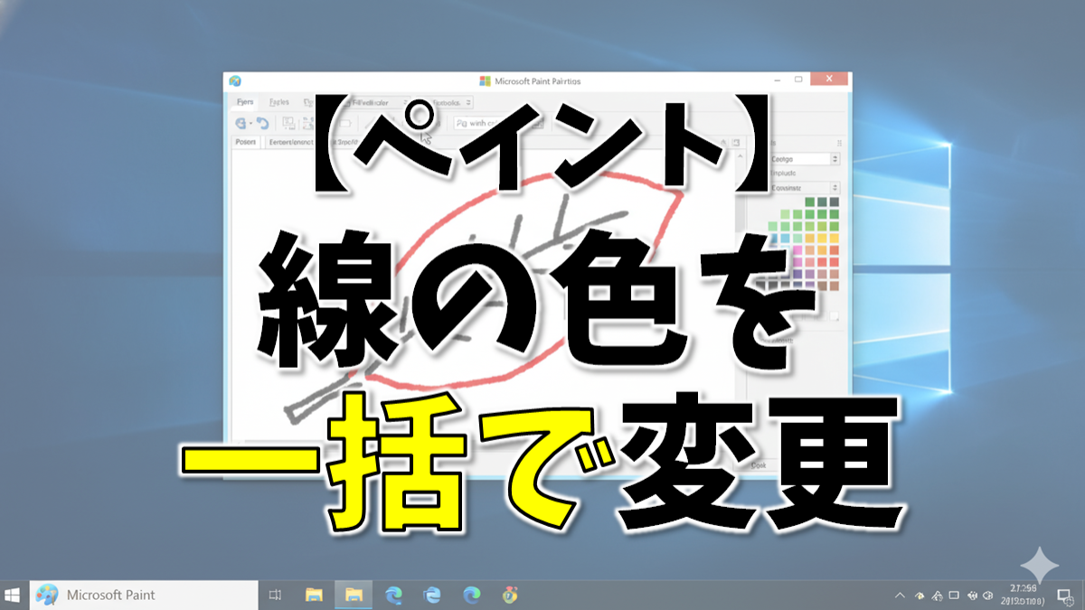Open the colorful rightmost pinned taskbar app
The image size is (1085, 610).
coord(510,594)
